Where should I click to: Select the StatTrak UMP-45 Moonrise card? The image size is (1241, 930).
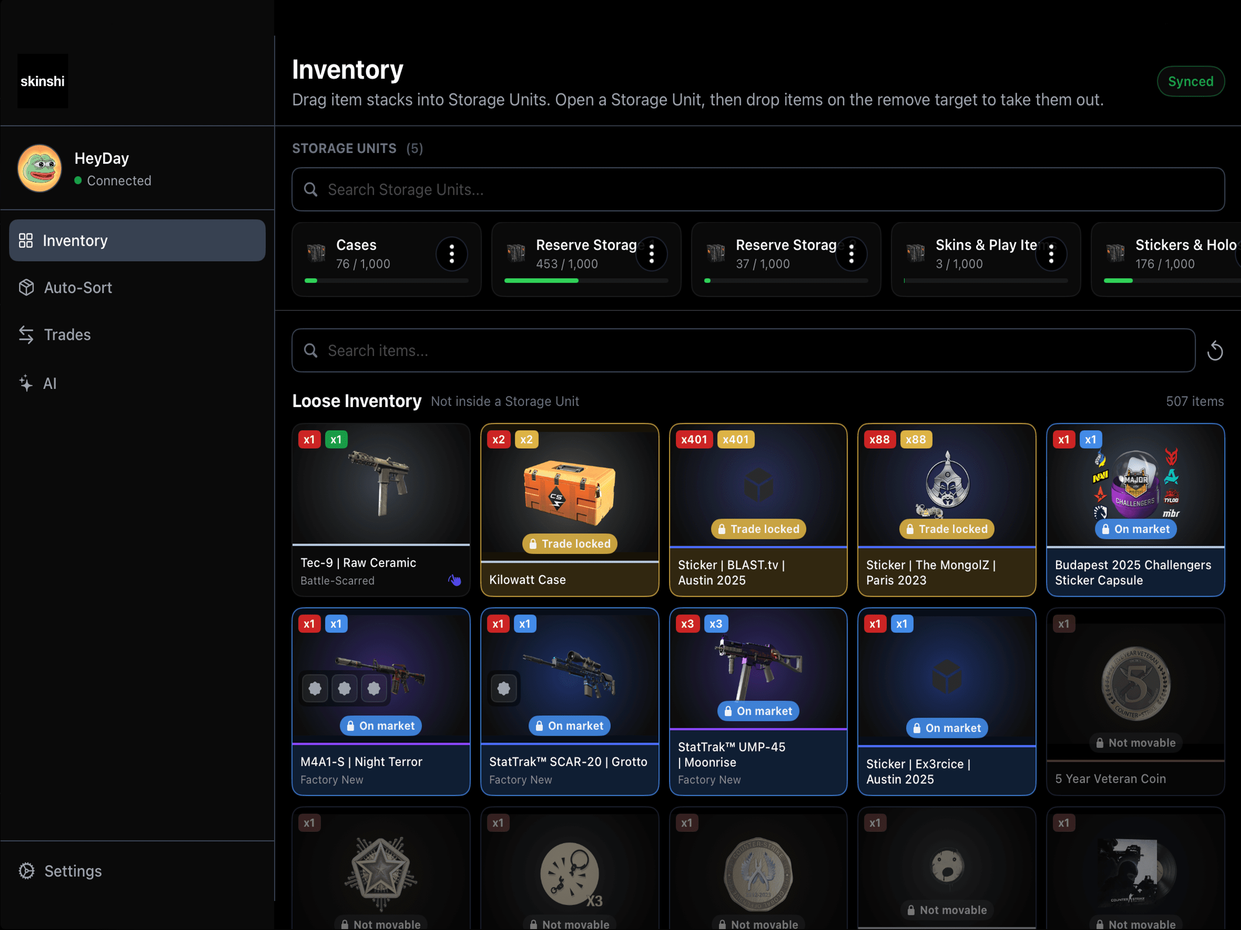tap(758, 702)
